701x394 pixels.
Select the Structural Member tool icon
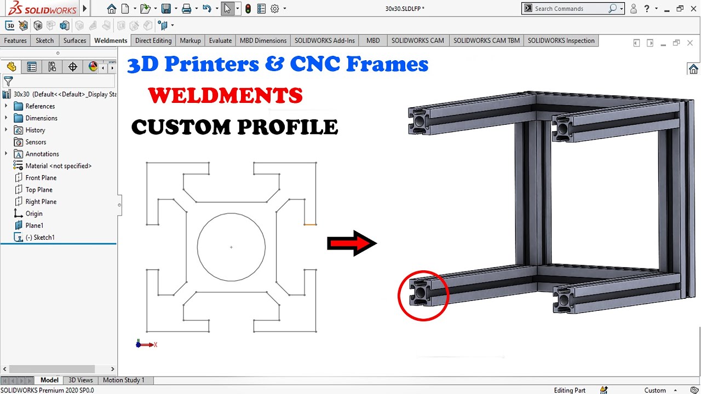click(38, 26)
